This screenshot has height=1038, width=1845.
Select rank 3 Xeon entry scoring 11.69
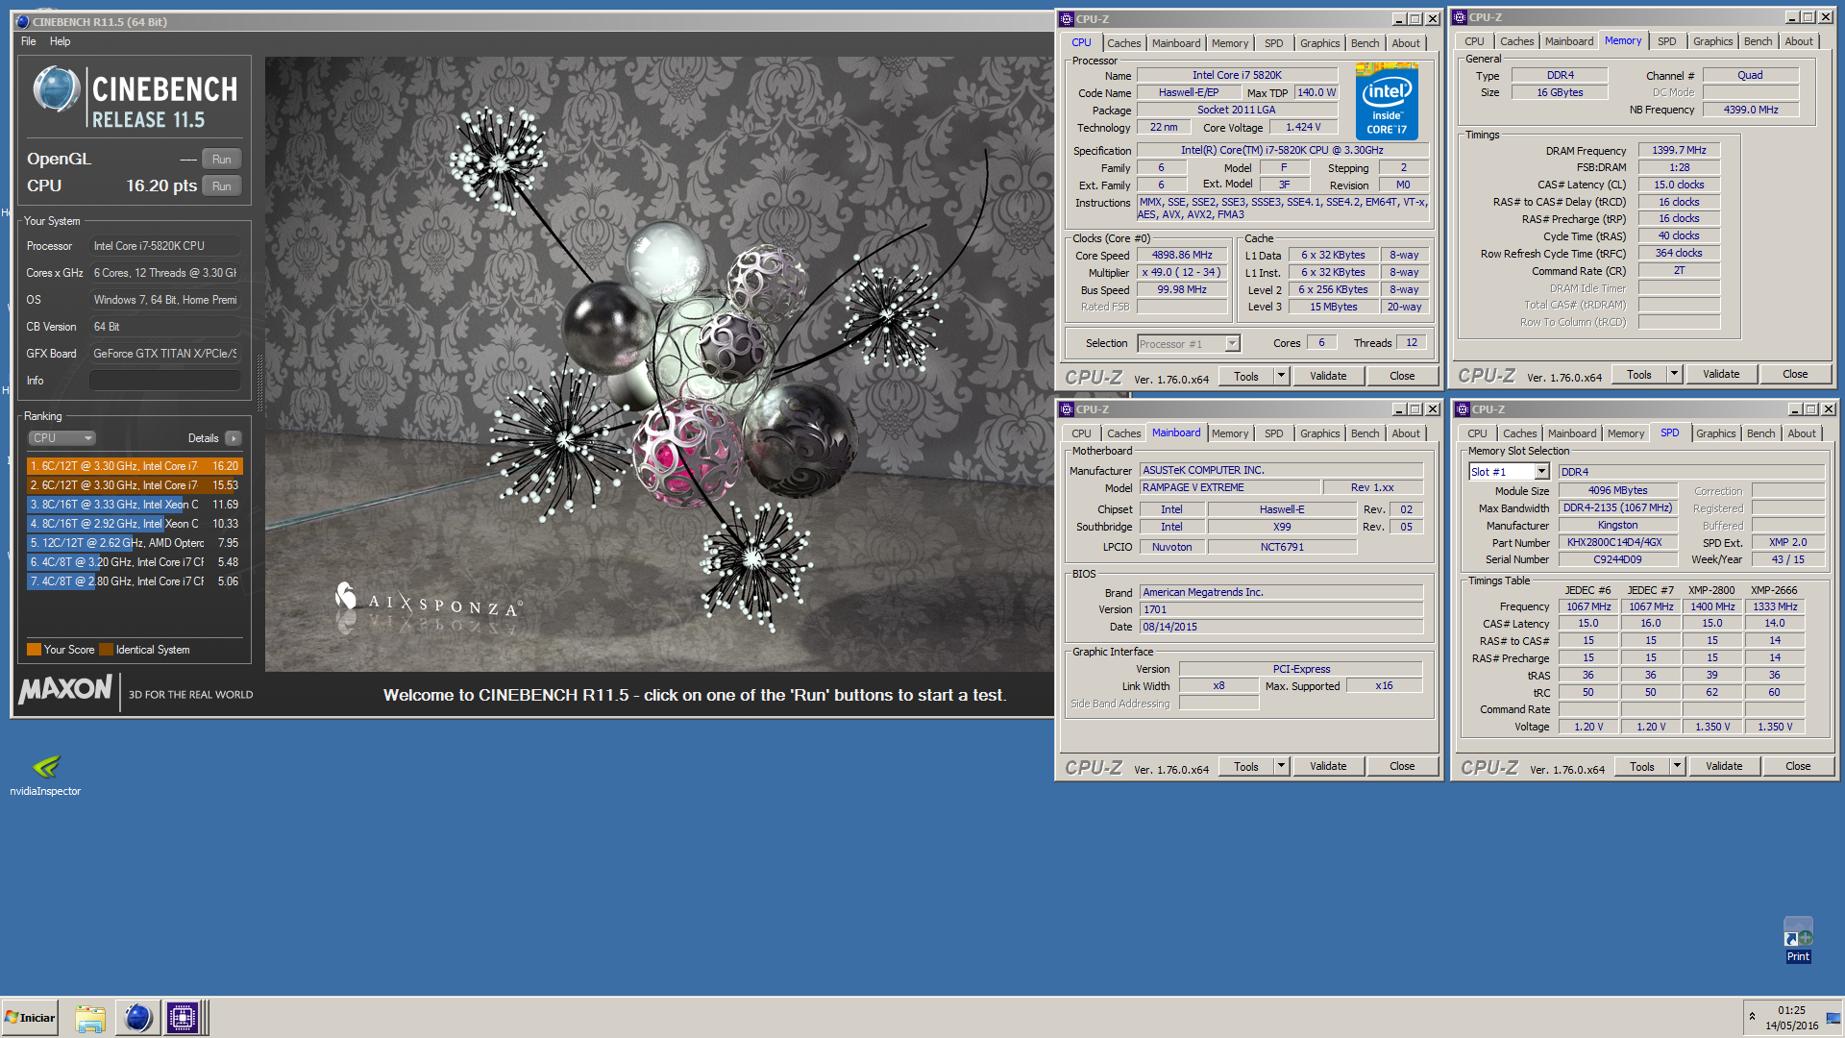tap(135, 505)
